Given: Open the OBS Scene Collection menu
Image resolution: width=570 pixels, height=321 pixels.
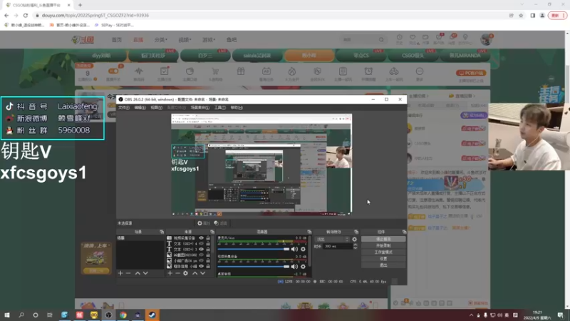Looking at the screenshot, I should point(200,108).
